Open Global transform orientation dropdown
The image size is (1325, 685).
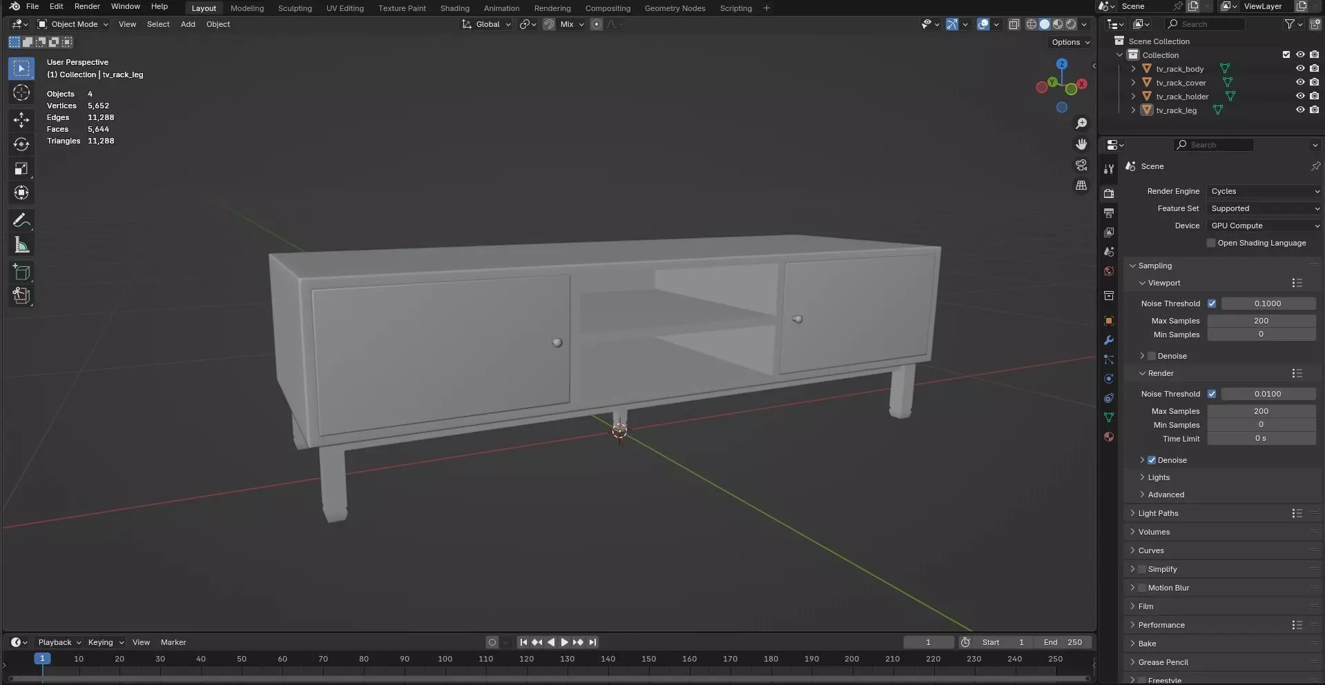point(486,24)
